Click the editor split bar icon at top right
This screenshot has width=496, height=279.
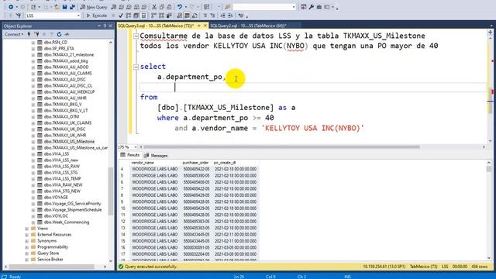coord(490,33)
